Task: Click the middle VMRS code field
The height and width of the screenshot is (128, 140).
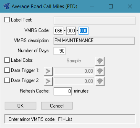Action: 71,31
